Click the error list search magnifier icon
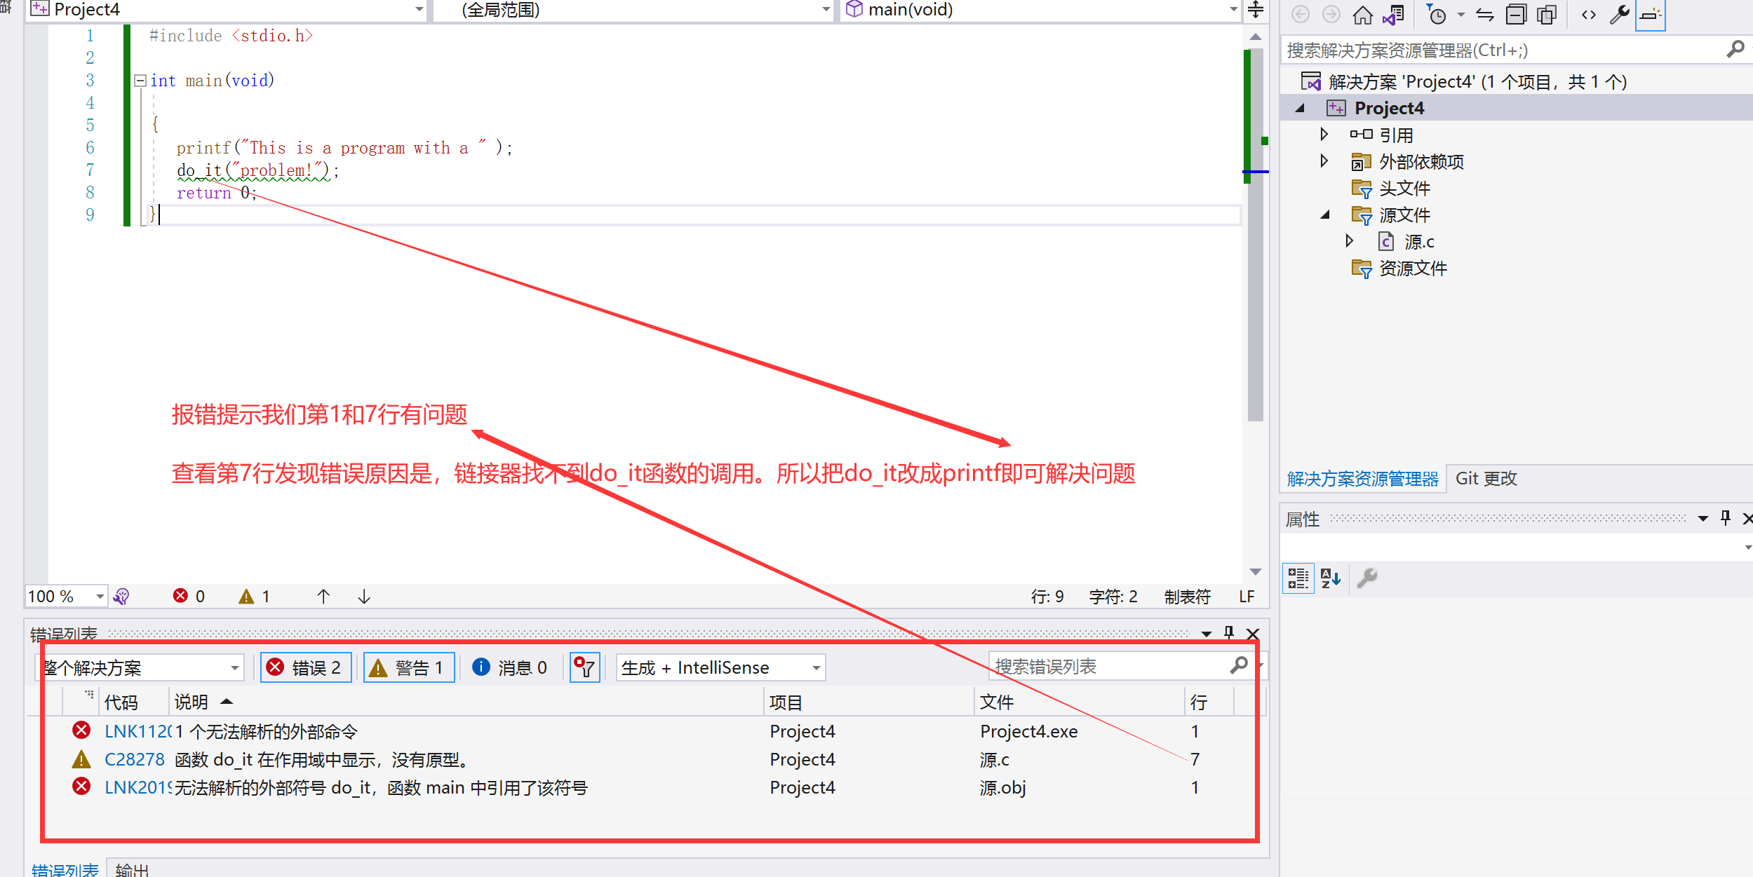Image resolution: width=1753 pixels, height=877 pixels. coord(1239,665)
